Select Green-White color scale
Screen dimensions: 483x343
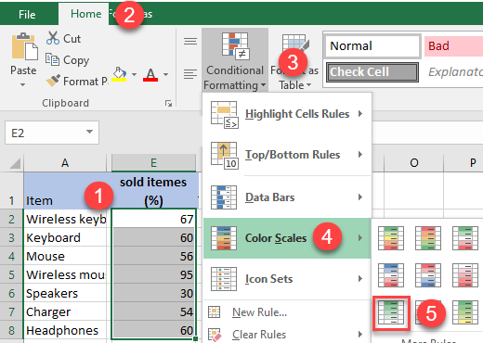tap(391, 312)
